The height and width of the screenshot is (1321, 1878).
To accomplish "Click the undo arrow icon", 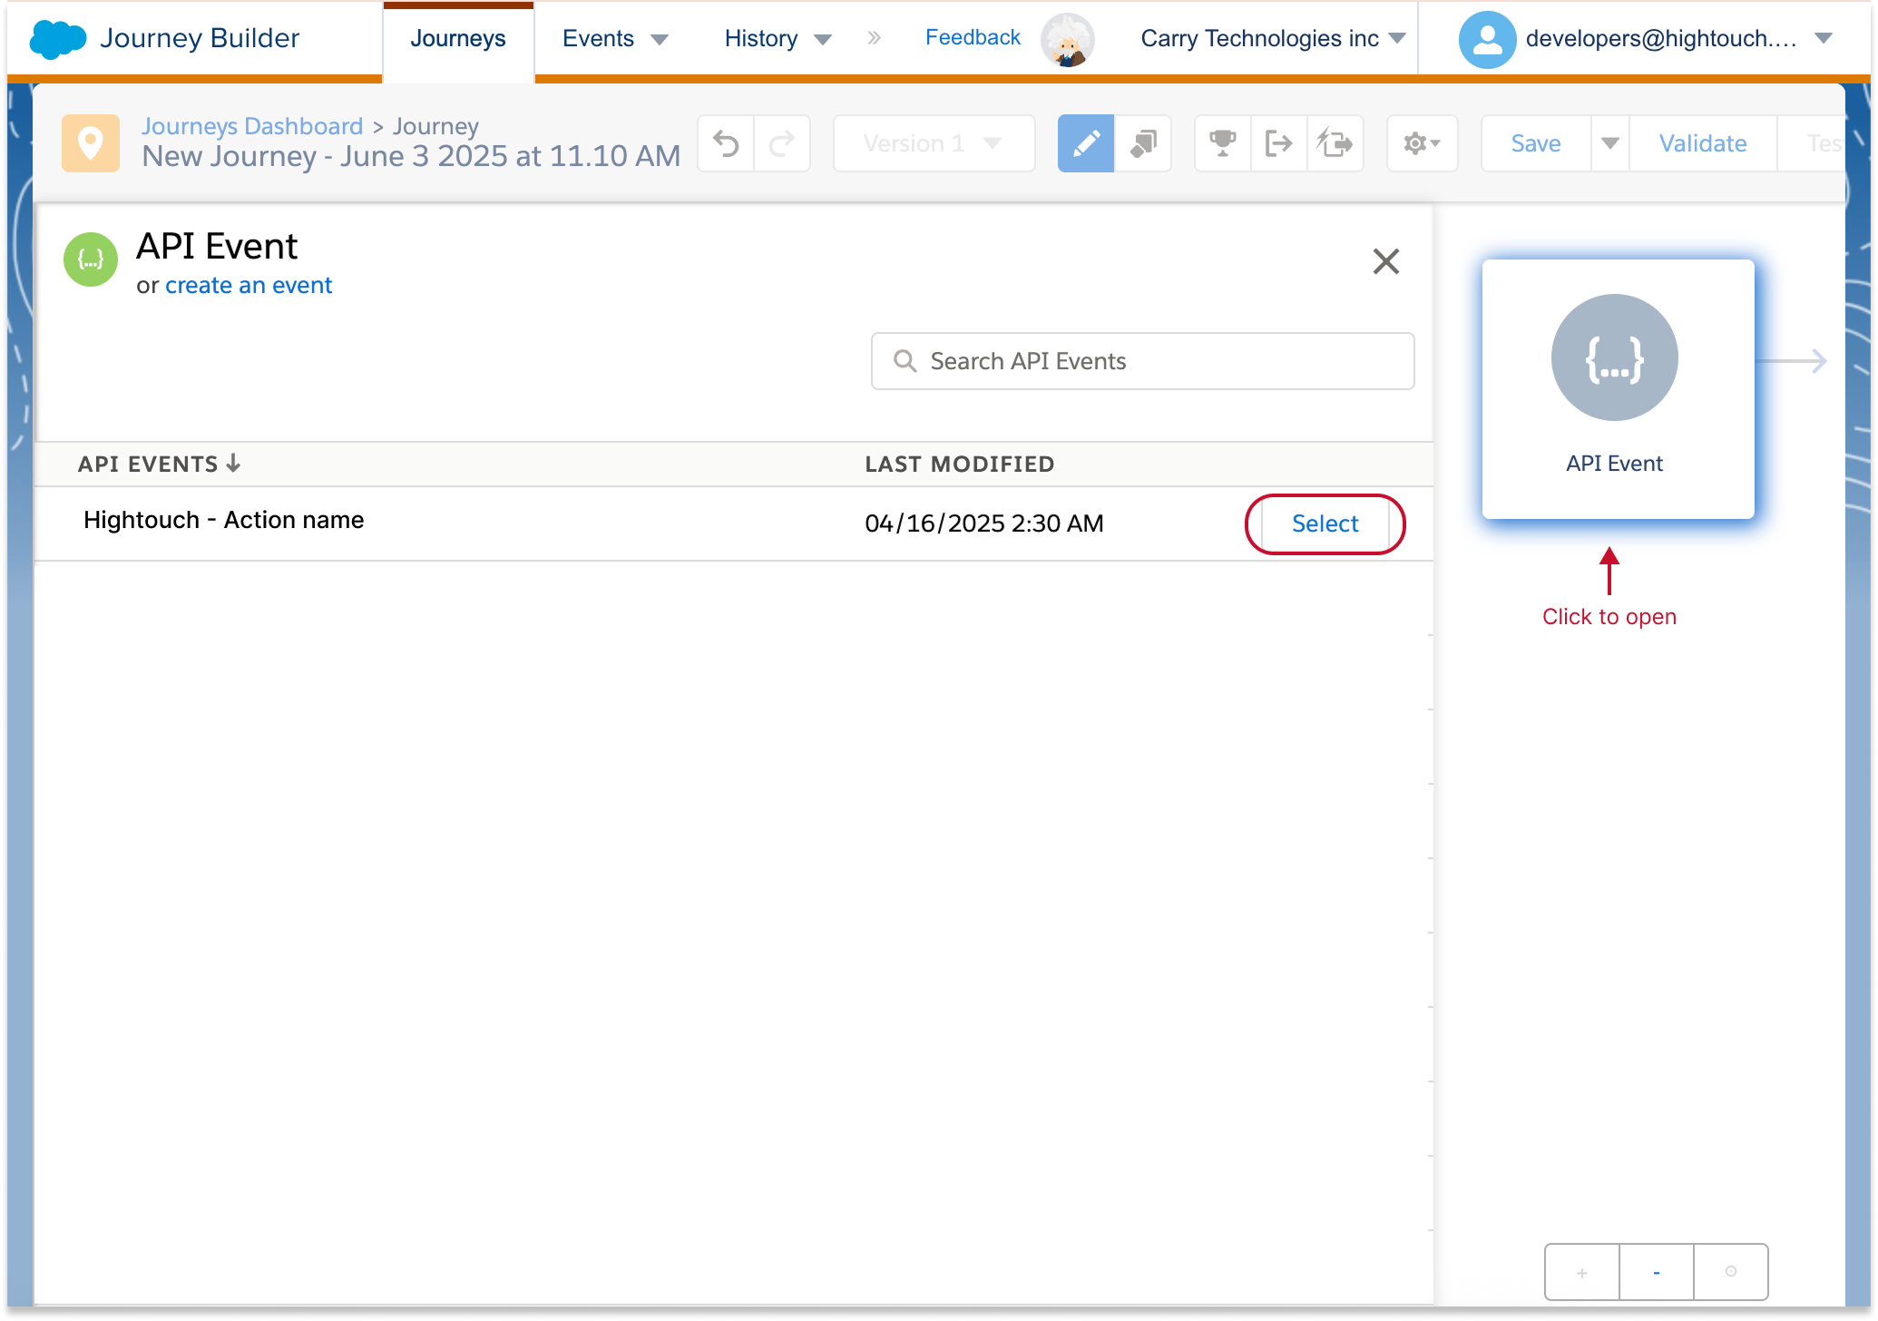I will pyautogui.click(x=726, y=143).
